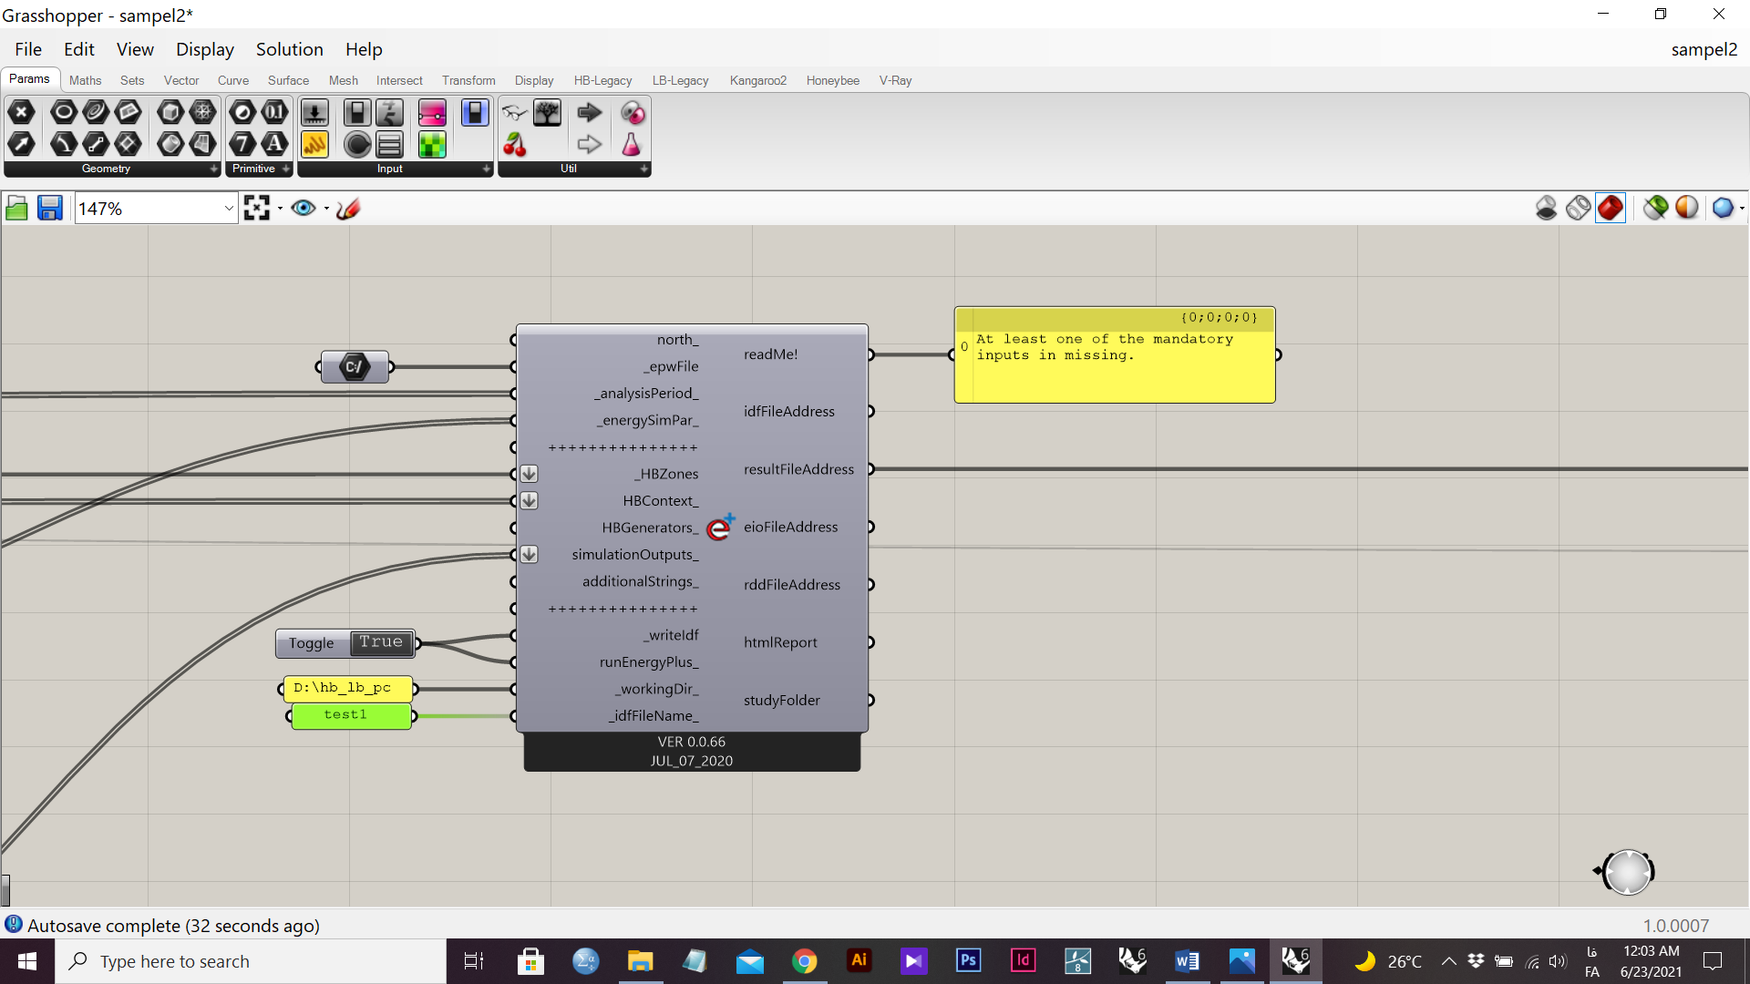The height and width of the screenshot is (984, 1750).
Task: Open file using green folder icon
Action: click(x=16, y=209)
